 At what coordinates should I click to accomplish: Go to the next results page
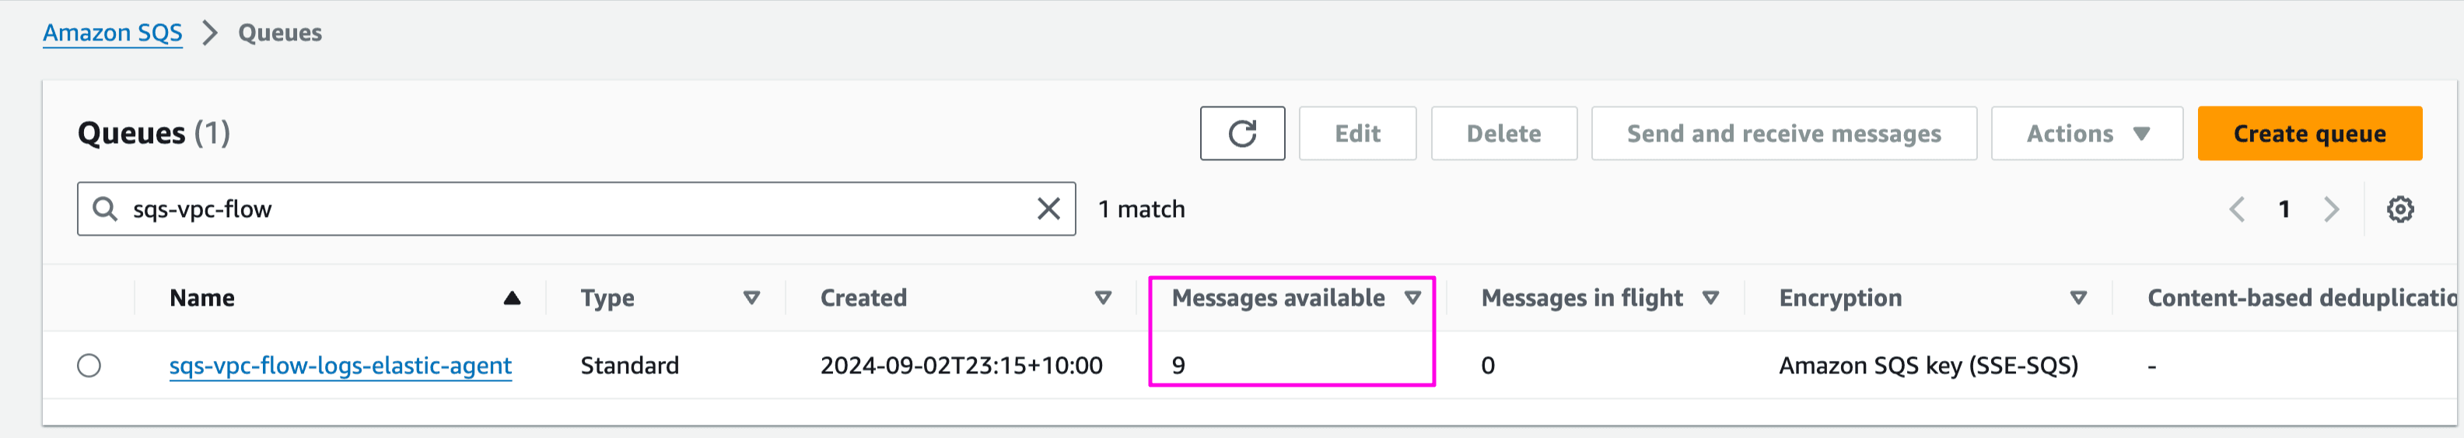pos(2331,209)
